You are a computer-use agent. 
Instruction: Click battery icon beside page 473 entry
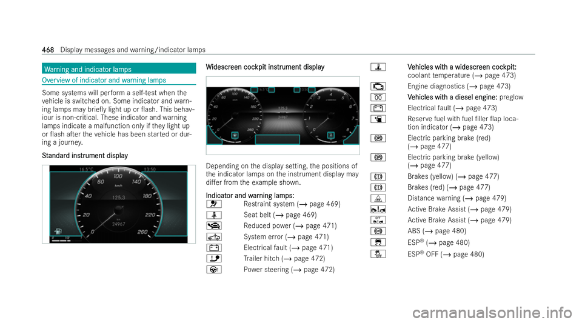378,108
